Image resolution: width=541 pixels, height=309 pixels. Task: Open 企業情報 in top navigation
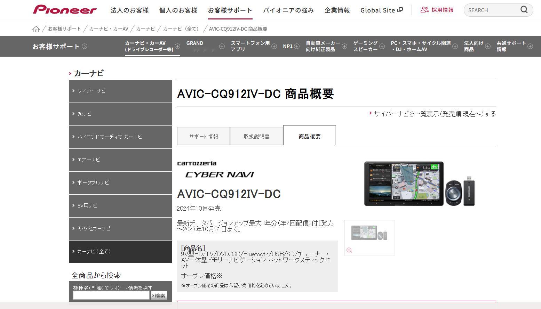(x=337, y=10)
